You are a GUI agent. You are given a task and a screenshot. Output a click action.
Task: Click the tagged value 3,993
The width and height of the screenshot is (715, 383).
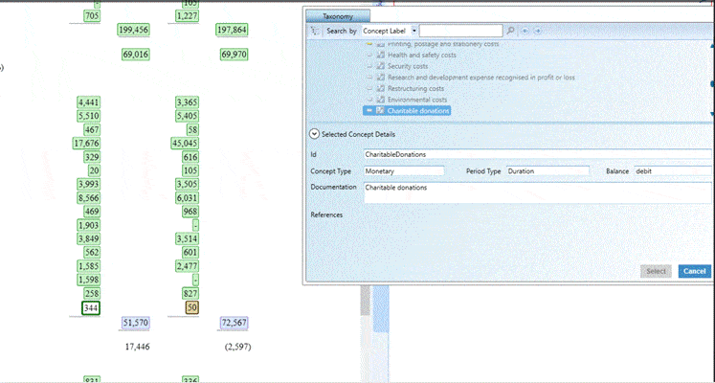(x=88, y=184)
